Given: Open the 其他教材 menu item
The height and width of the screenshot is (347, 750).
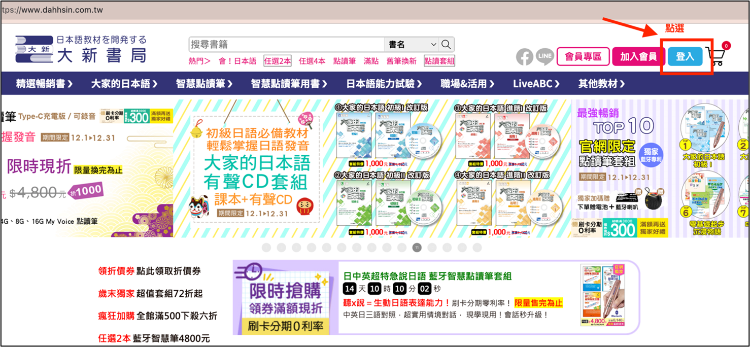Looking at the screenshot, I should click(601, 84).
